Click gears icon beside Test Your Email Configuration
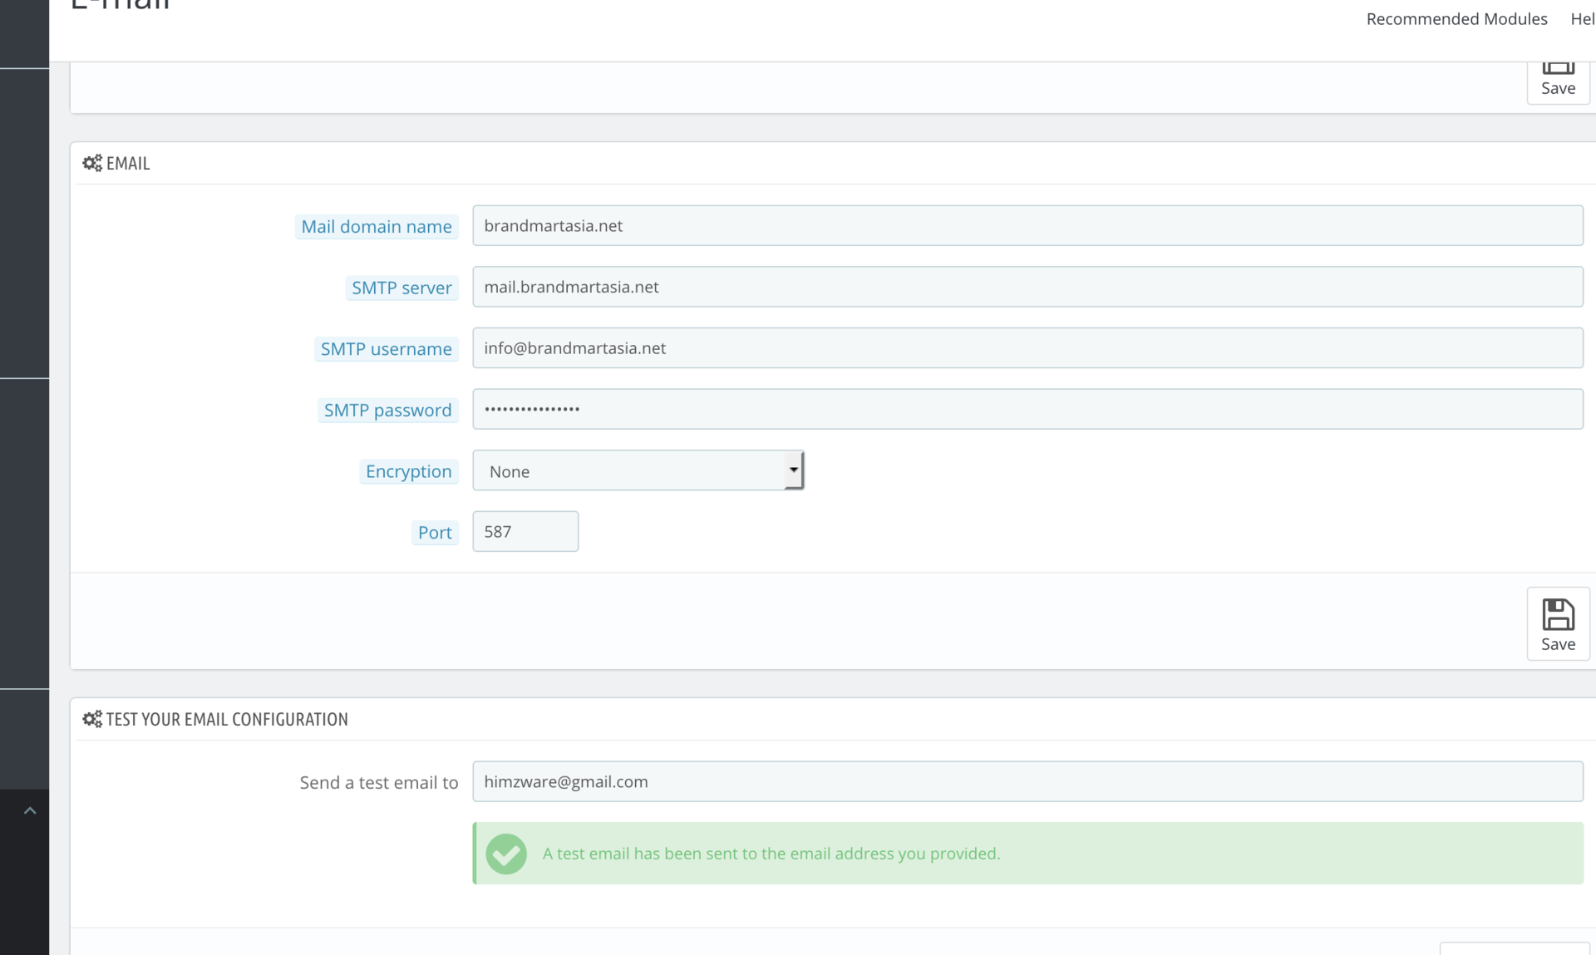Image resolution: width=1596 pixels, height=955 pixels. tap(92, 719)
